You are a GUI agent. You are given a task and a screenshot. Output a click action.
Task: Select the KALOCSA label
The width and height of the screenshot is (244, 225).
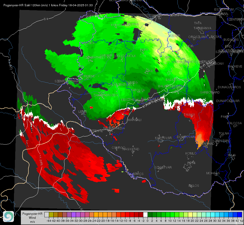(234, 123)
